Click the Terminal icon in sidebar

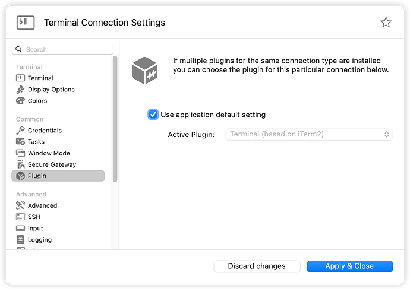pos(20,78)
